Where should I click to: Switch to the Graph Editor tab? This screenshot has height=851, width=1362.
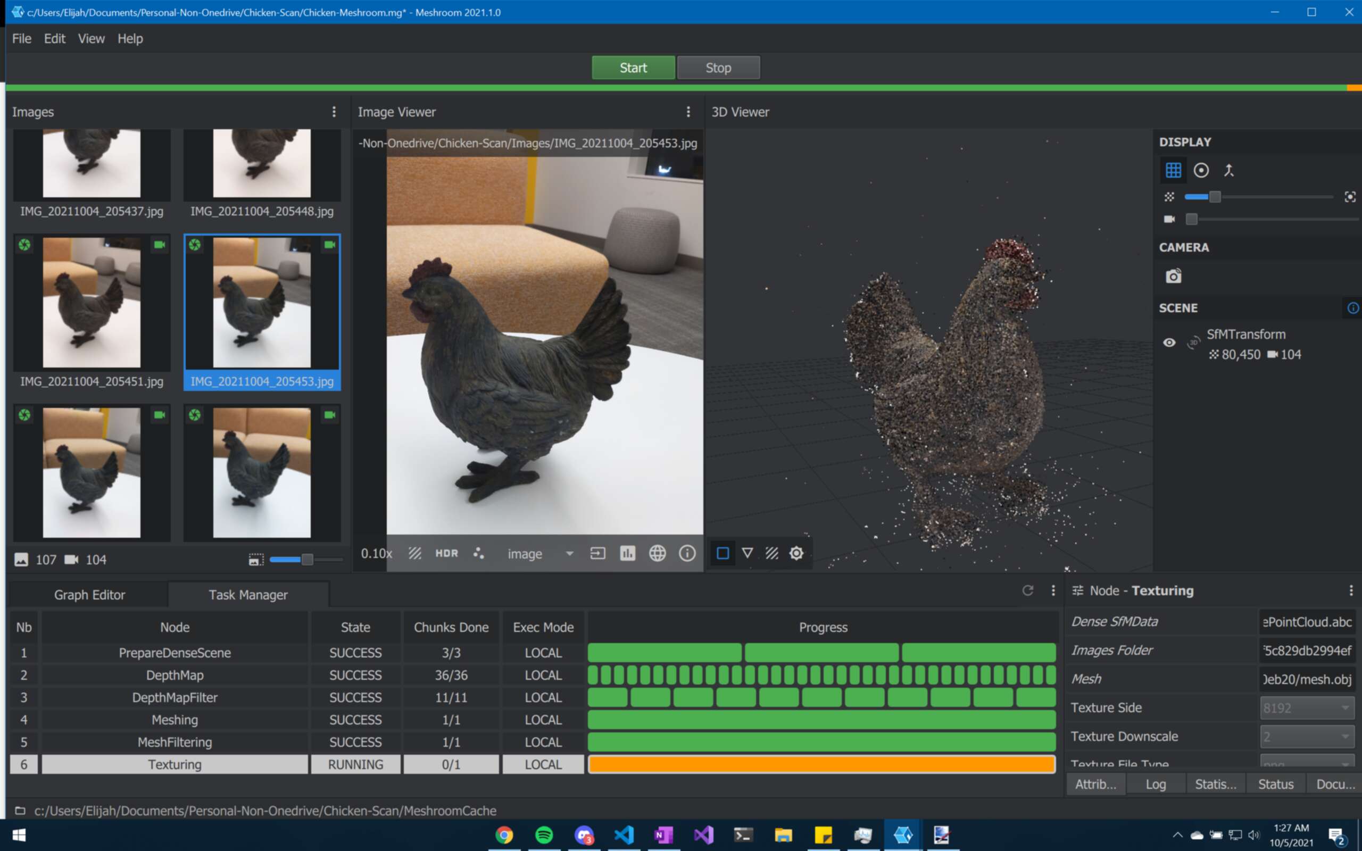[x=89, y=594]
